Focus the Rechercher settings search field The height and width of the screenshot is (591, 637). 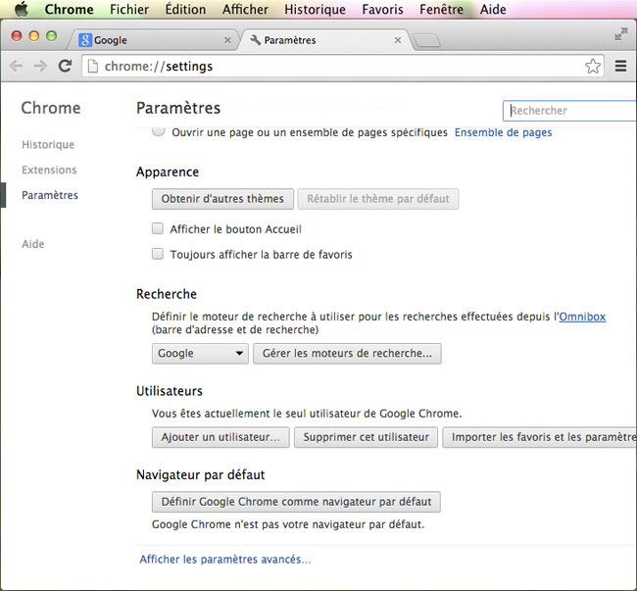569,111
